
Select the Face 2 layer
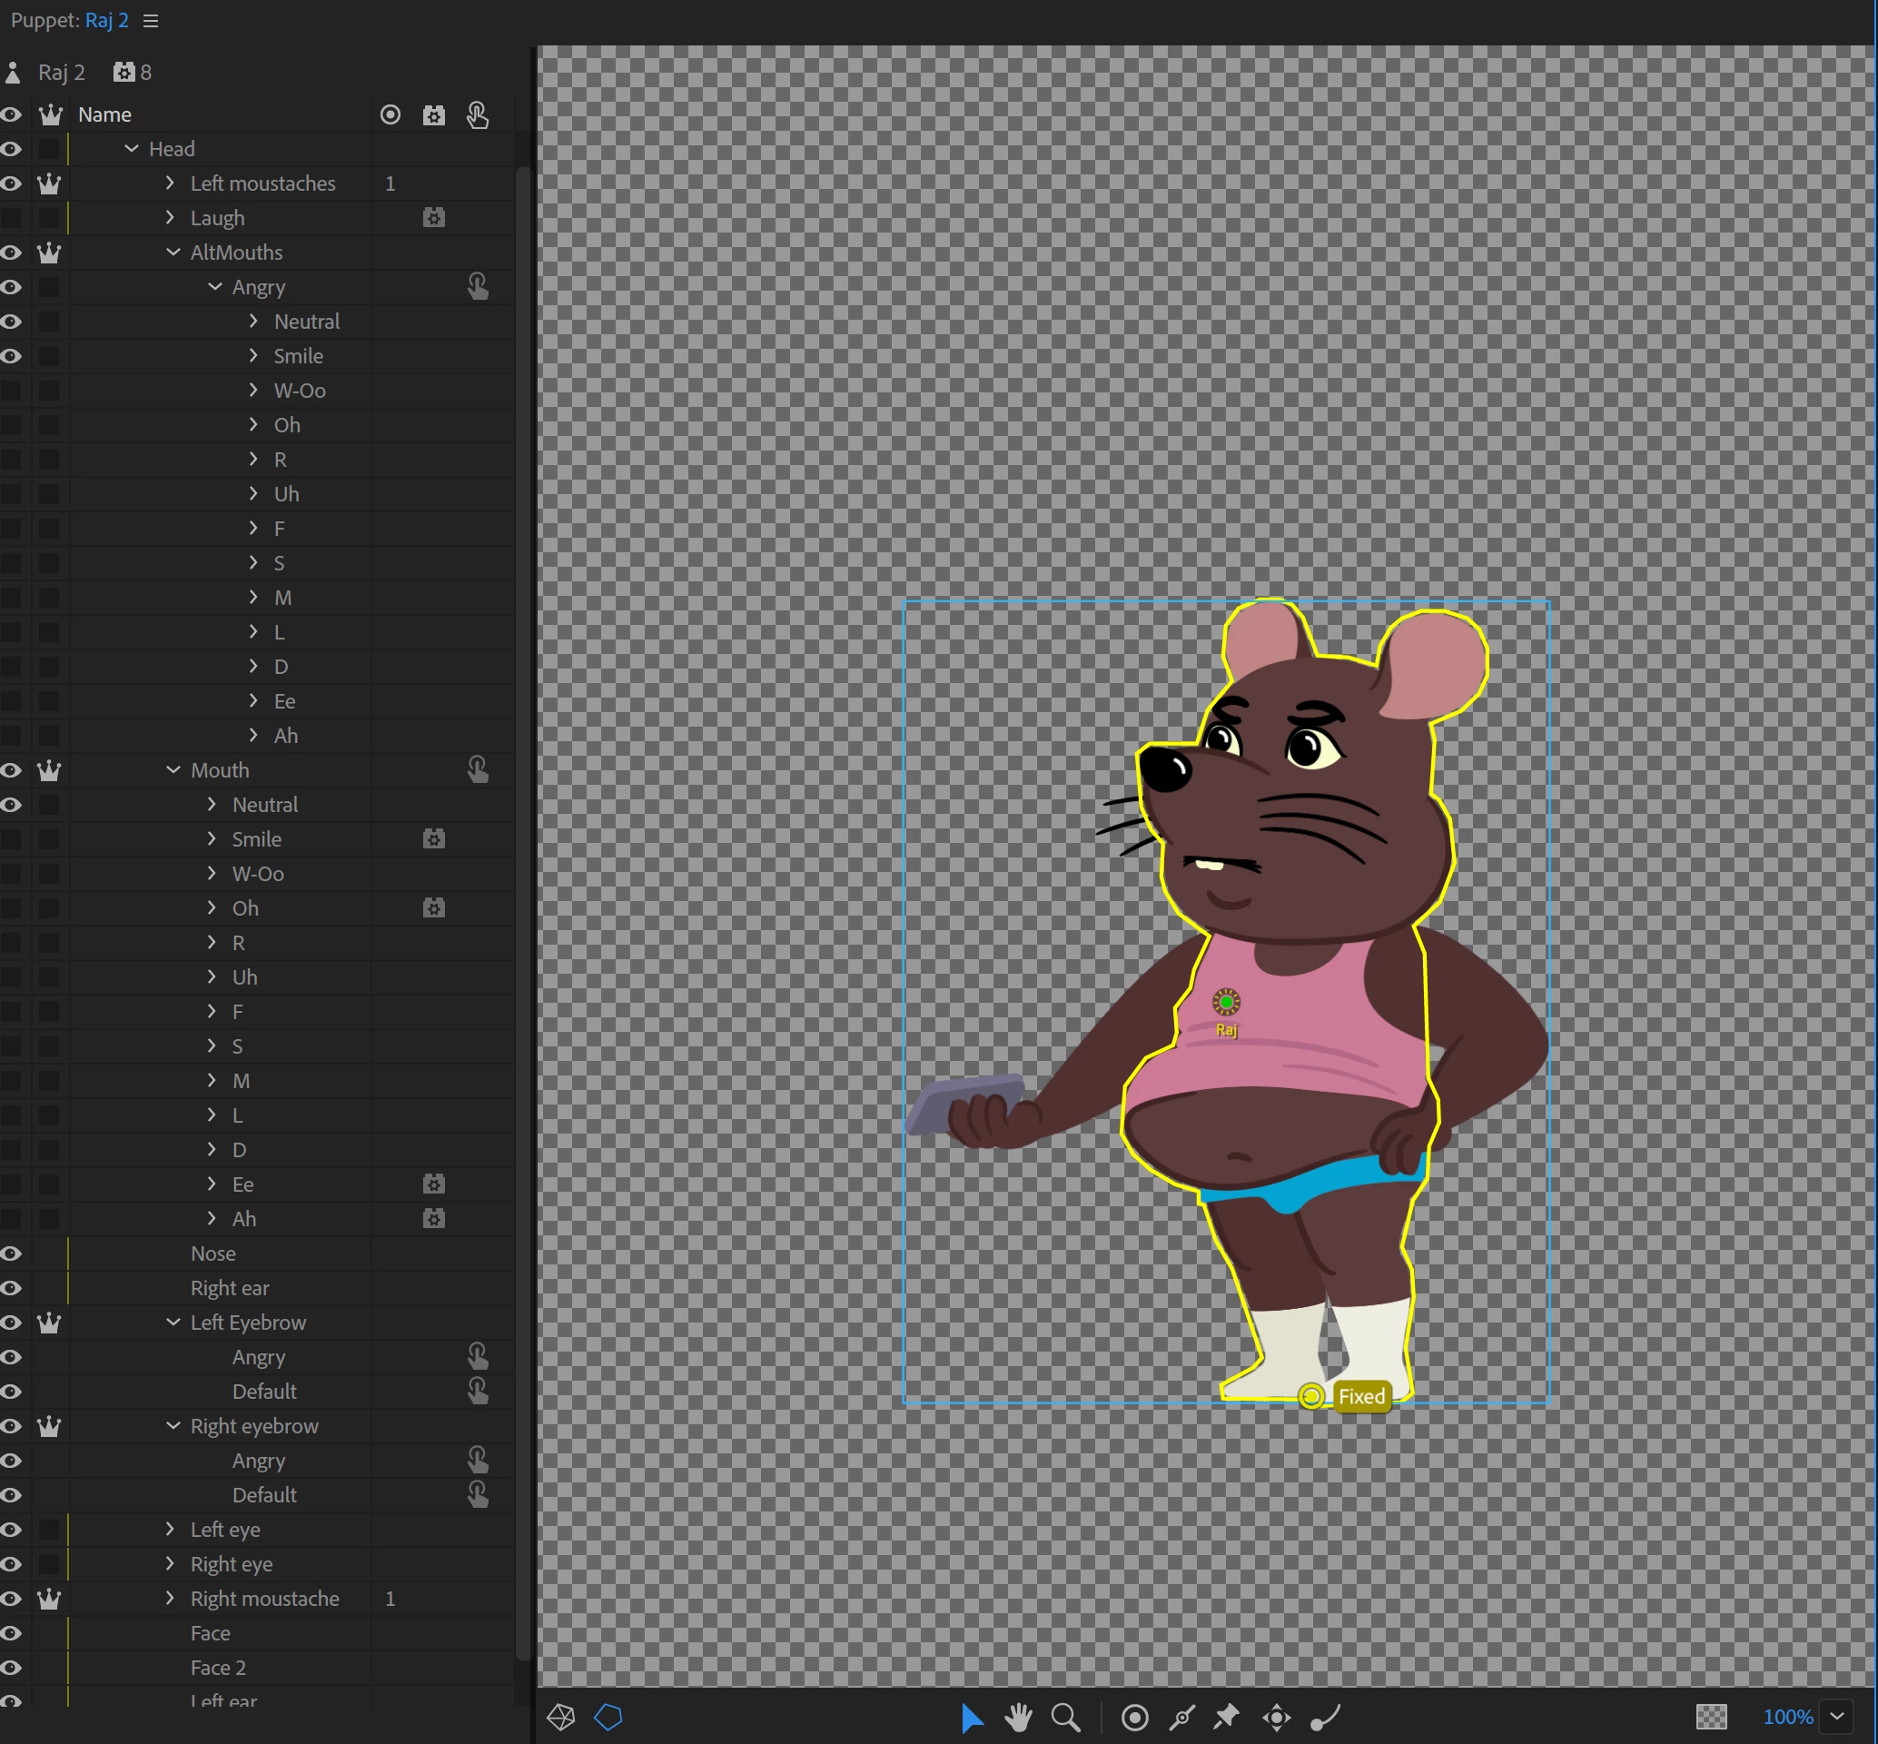coord(218,1668)
